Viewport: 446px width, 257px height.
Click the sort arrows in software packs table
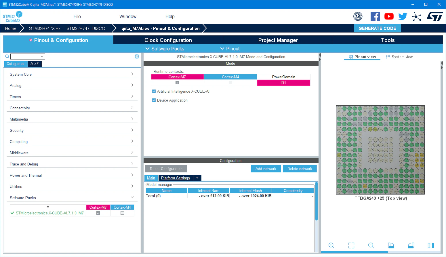[x=48, y=207]
